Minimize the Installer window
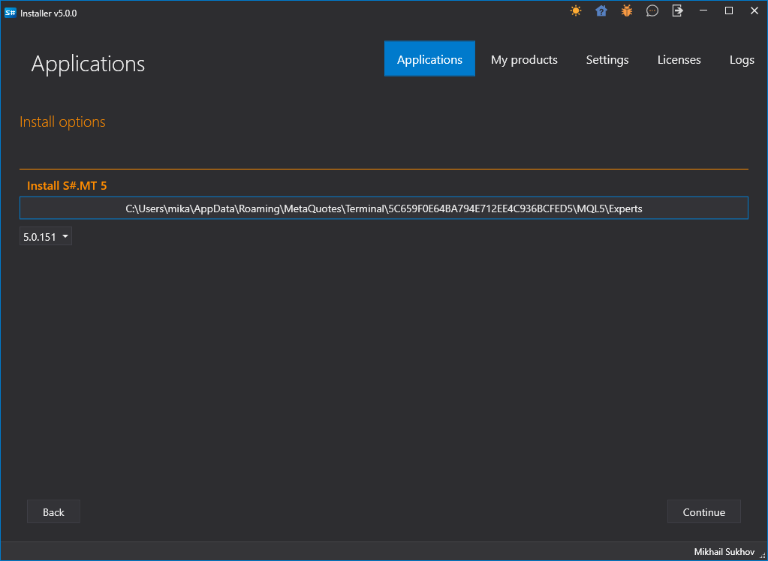 coord(703,10)
